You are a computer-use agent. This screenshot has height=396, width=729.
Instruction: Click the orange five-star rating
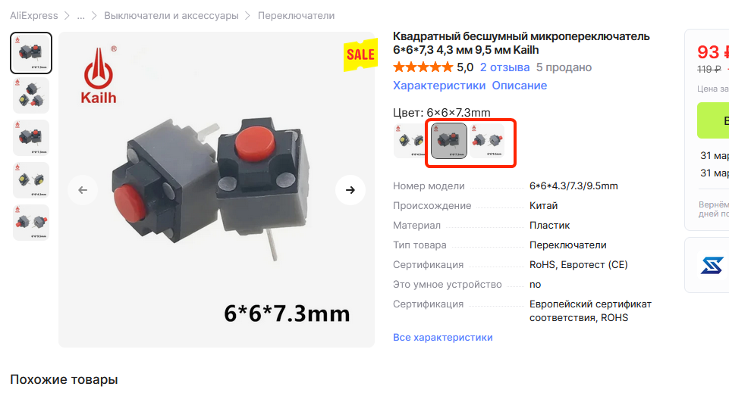tap(423, 68)
